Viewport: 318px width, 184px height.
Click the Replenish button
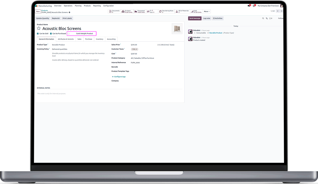[x=56, y=18]
